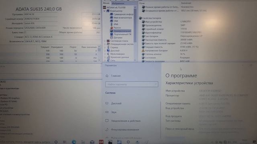Click Порог column header in SMART table

pos(73,47)
